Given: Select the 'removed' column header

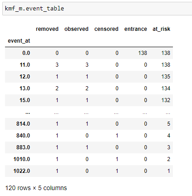Looking at the screenshot, I should [x=47, y=29].
